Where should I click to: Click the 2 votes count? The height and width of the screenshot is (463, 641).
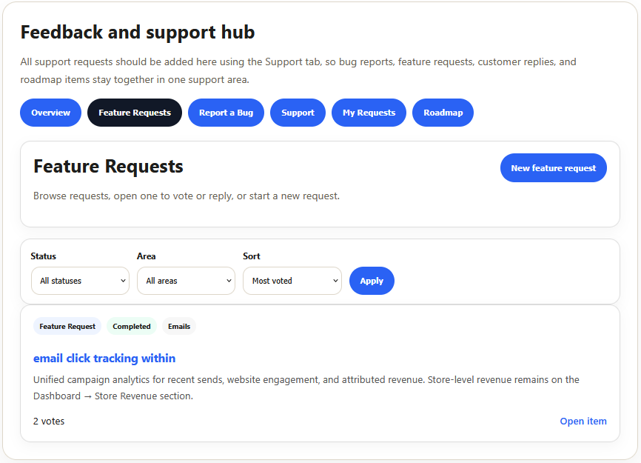coord(49,422)
